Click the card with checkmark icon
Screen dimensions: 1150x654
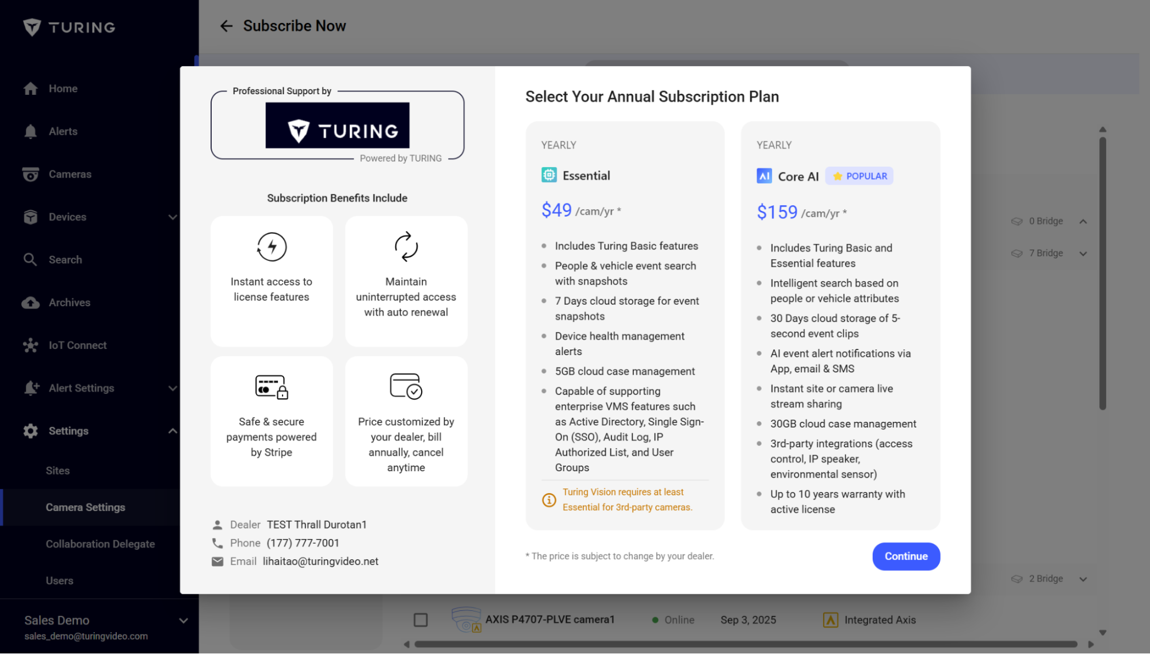click(x=406, y=386)
